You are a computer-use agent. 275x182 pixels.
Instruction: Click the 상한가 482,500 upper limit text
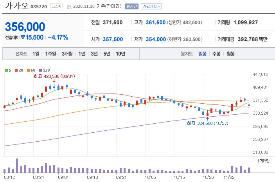click(x=185, y=22)
